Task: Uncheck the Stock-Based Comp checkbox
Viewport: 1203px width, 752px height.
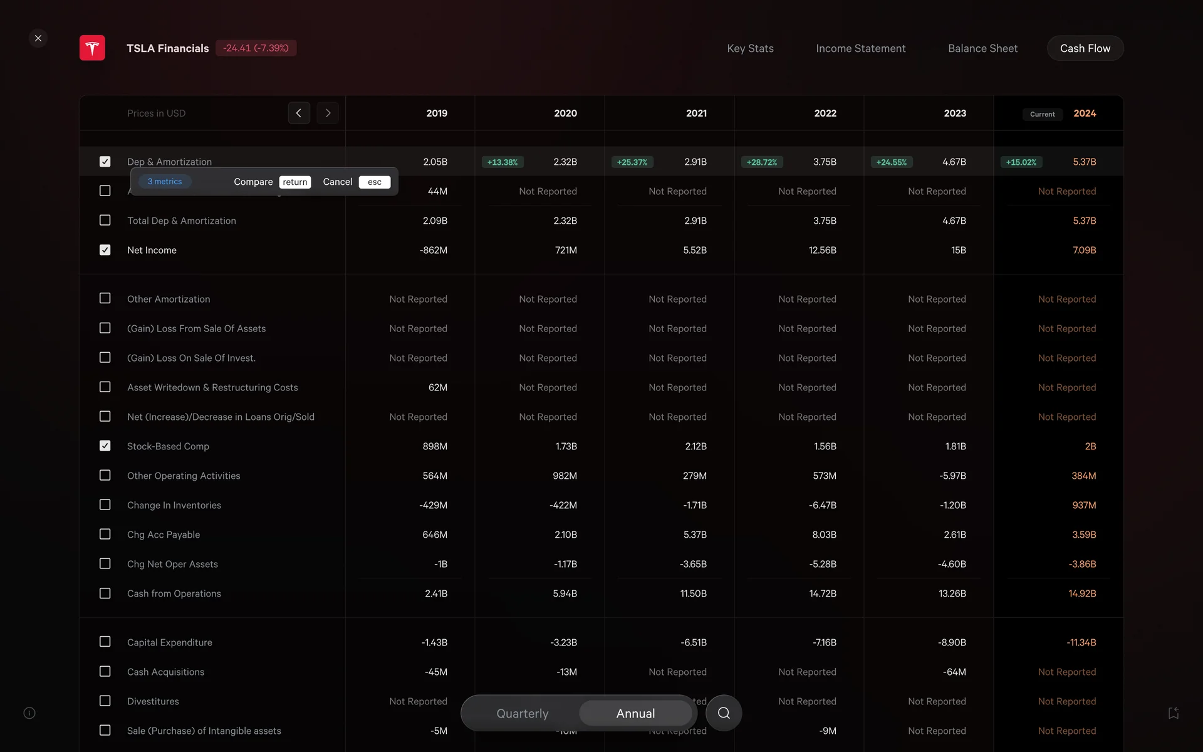Action: [x=105, y=446]
